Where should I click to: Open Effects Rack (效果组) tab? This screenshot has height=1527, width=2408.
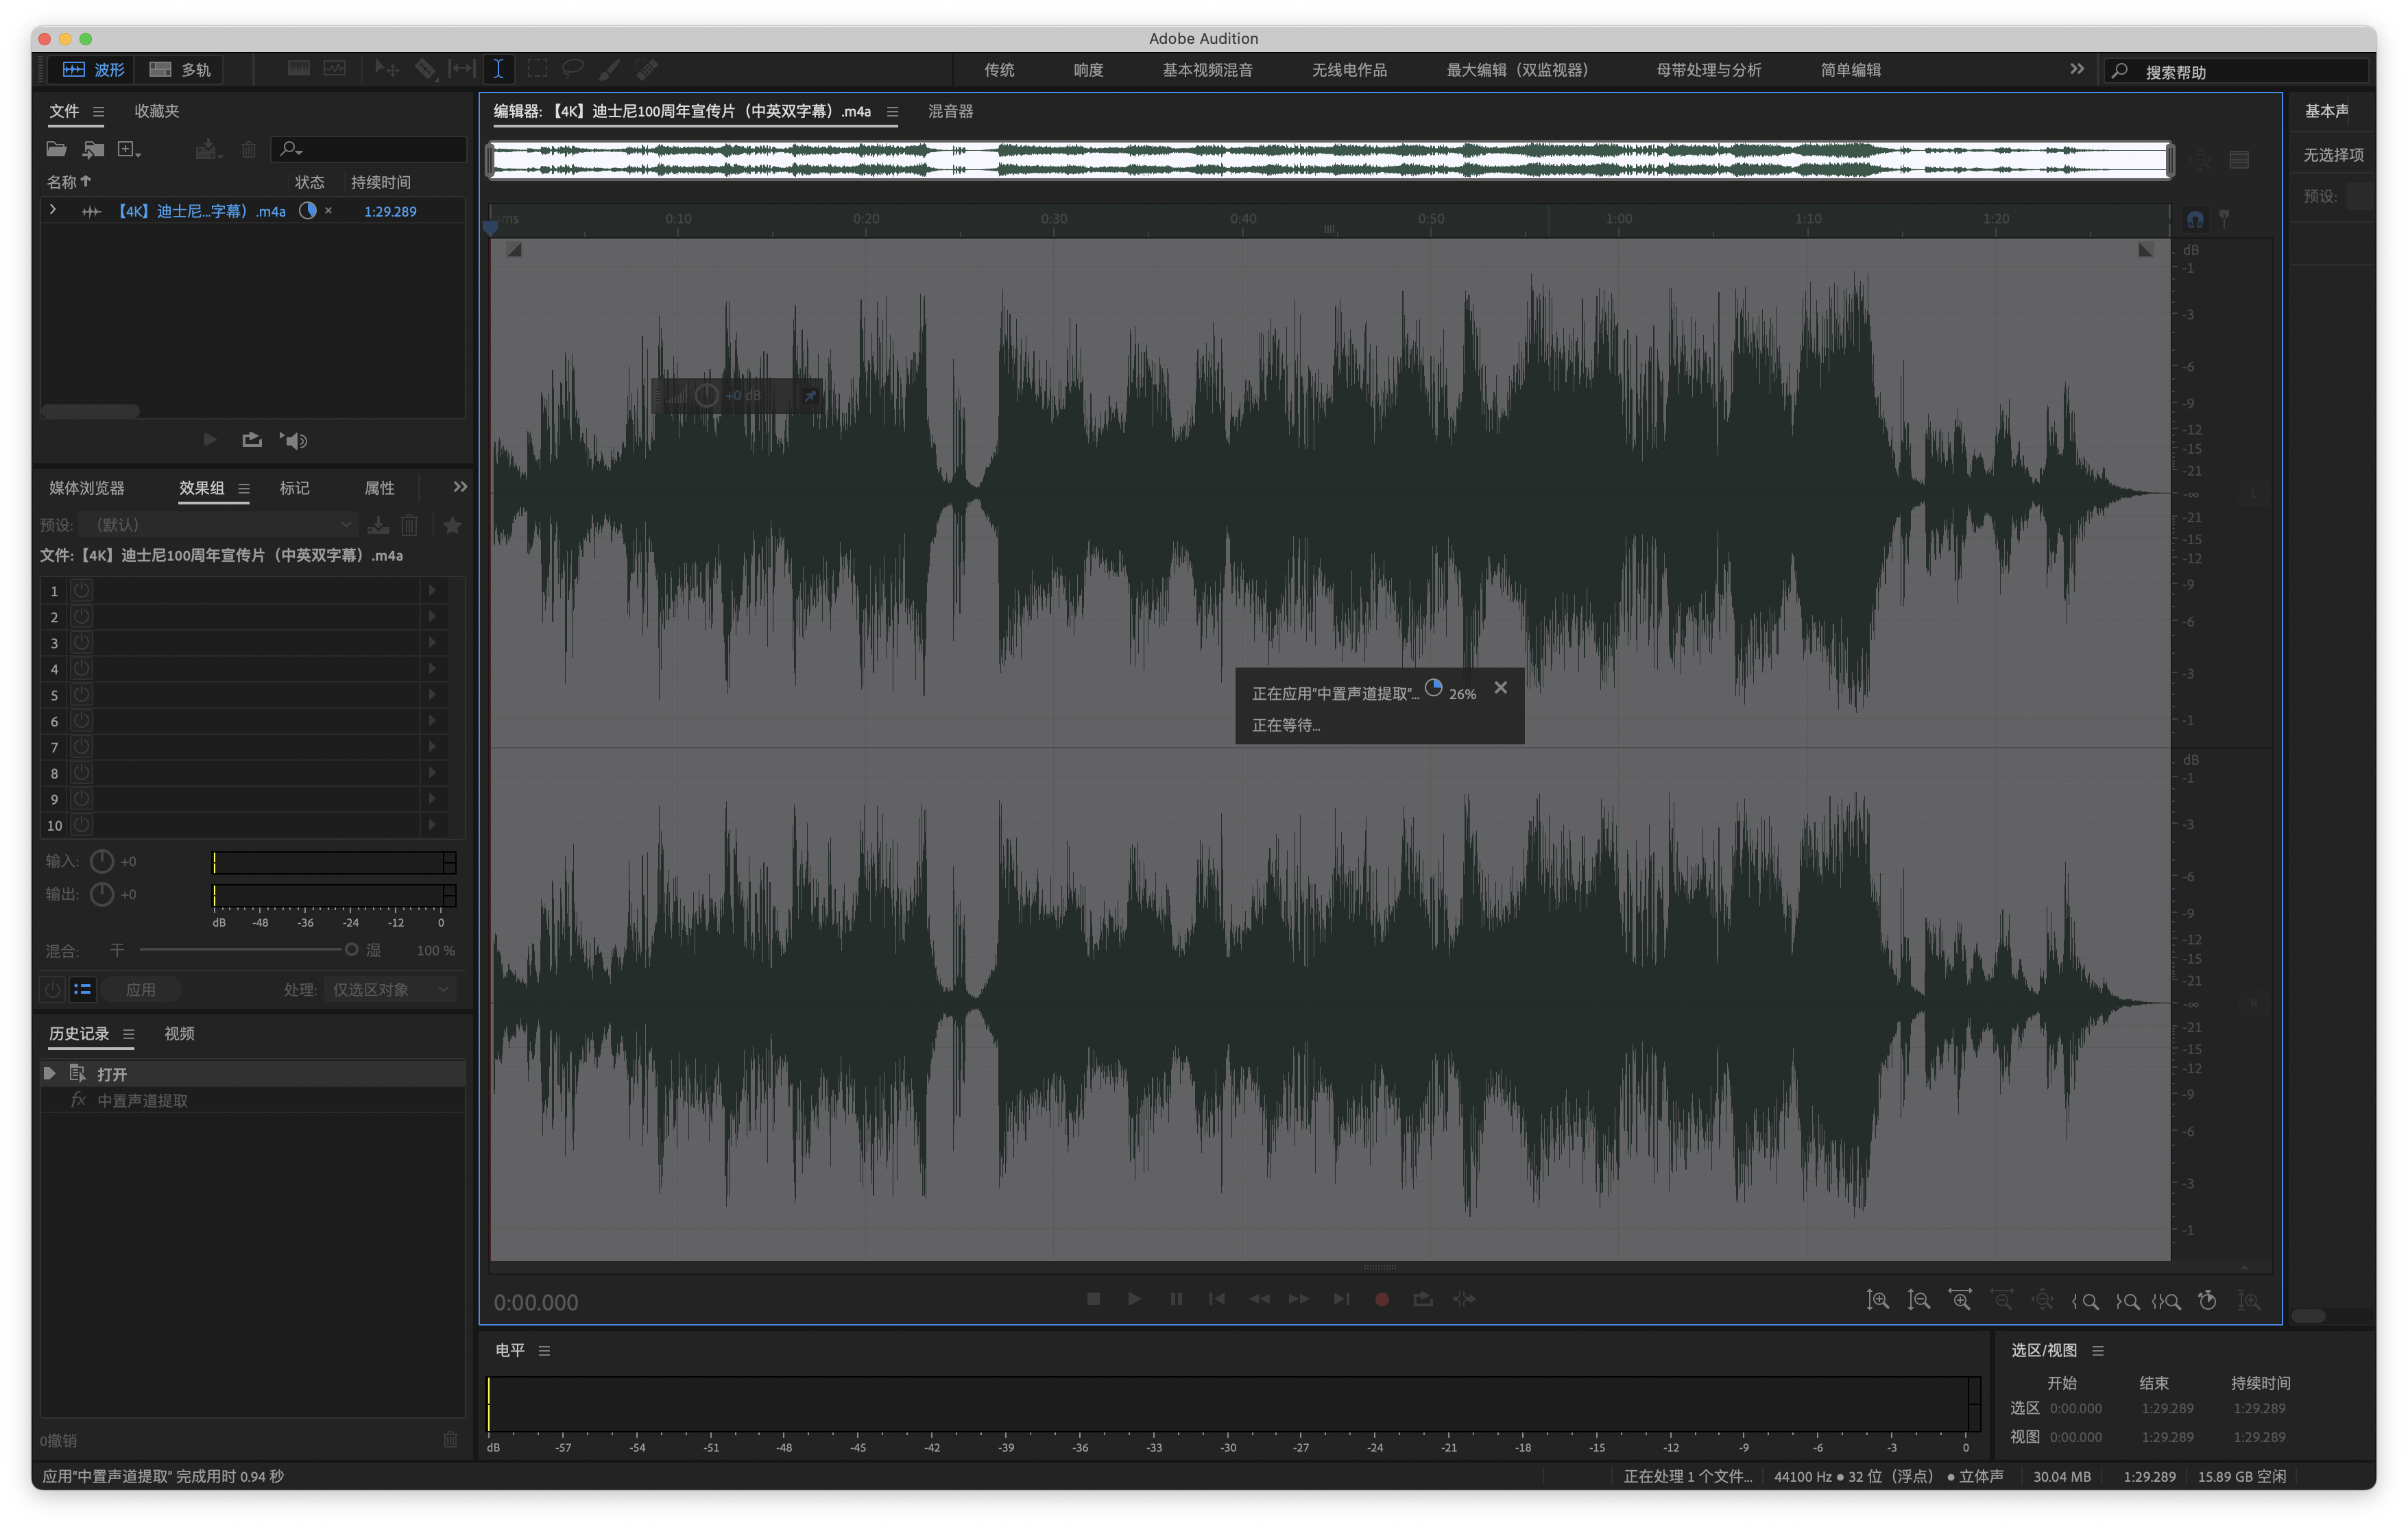coord(201,488)
